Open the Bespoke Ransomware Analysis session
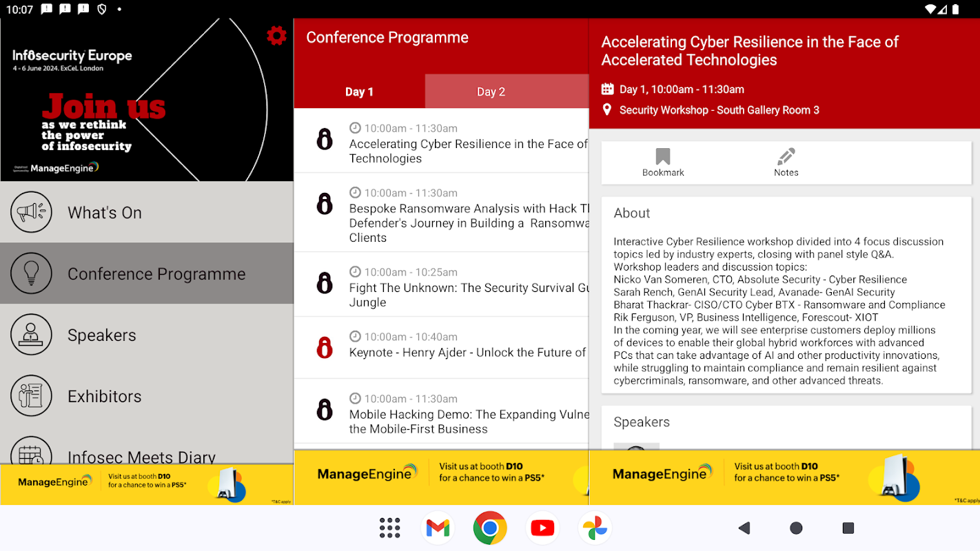 coord(441,212)
